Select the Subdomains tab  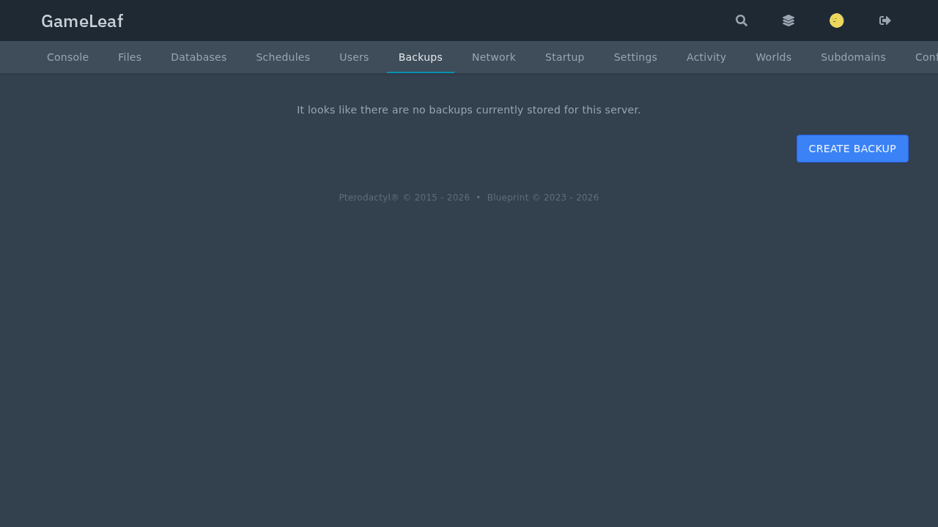pyautogui.click(x=853, y=57)
